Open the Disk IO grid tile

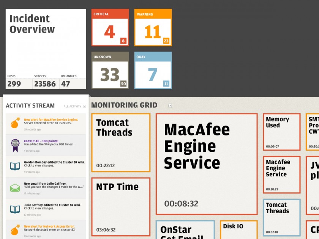point(238,230)
